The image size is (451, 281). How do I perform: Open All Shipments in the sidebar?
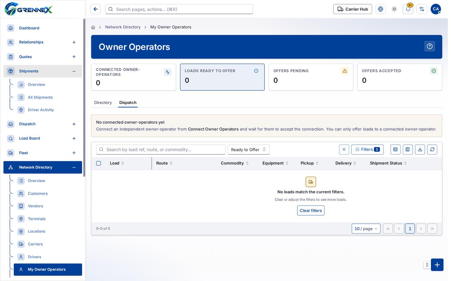coord(48,97)
